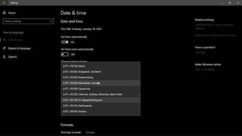Go back using the back arrow
This screenshot has width=242, height=136.
4,3
